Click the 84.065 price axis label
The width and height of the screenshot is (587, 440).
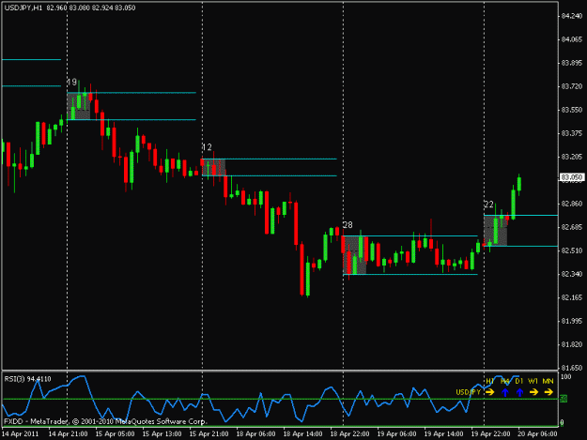pyautogui.click(x=572, y=39)
